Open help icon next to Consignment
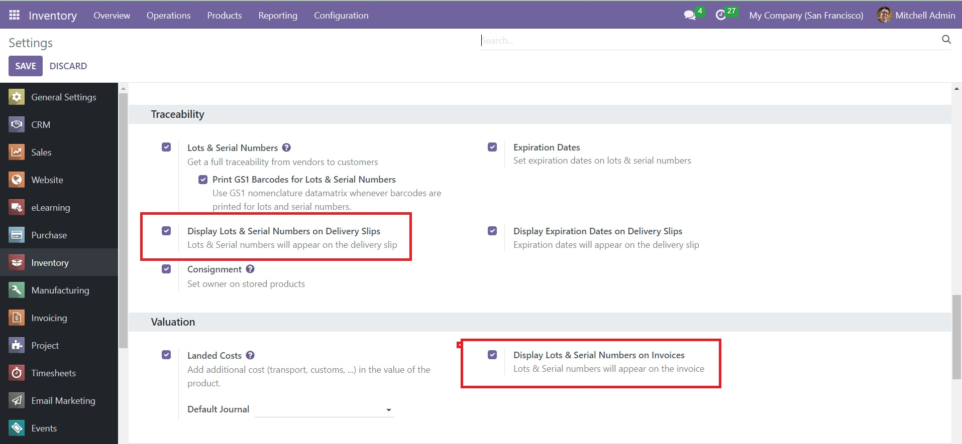This screenshot has width=962, height=444. point(250,269)
